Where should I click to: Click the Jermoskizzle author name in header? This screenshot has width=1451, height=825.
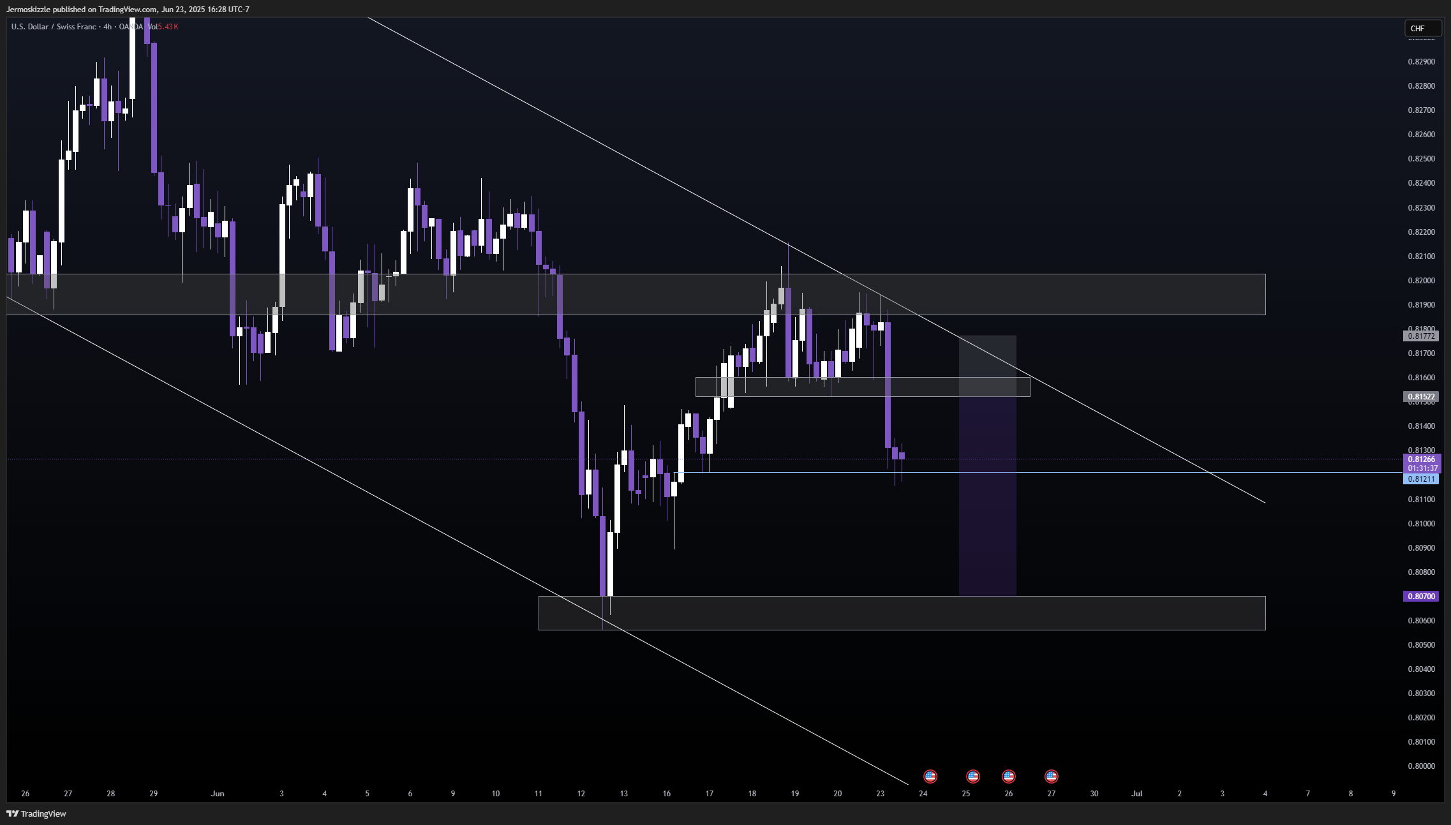click(28, 10)
